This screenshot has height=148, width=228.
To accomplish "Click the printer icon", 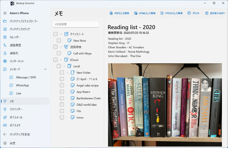I will 189,13.
